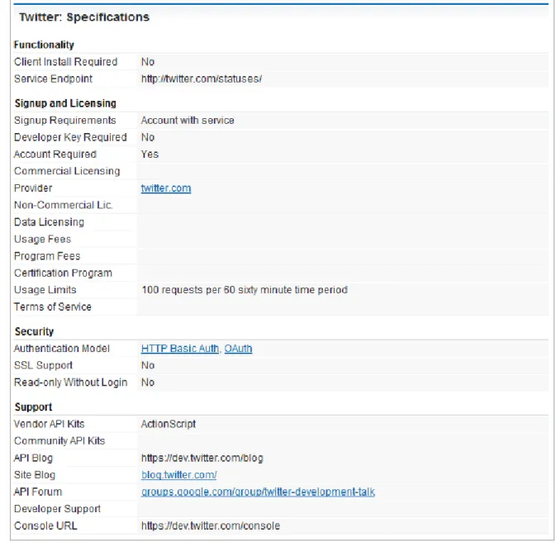Select the 'Provider' row label
This screenshot has width=556, height=542.
point(33,188)
